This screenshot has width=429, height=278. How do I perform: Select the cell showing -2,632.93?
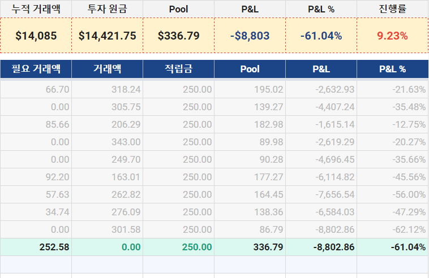[321, 89]
